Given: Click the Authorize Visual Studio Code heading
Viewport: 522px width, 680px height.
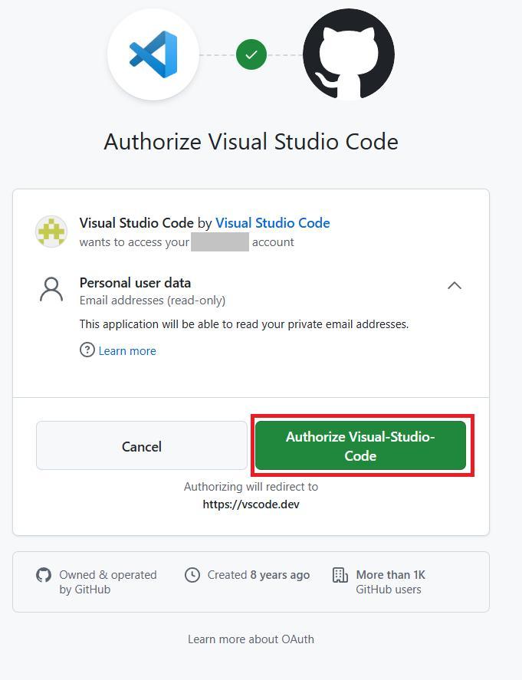Looking at the screenshot, I should (x=251, y=142).
